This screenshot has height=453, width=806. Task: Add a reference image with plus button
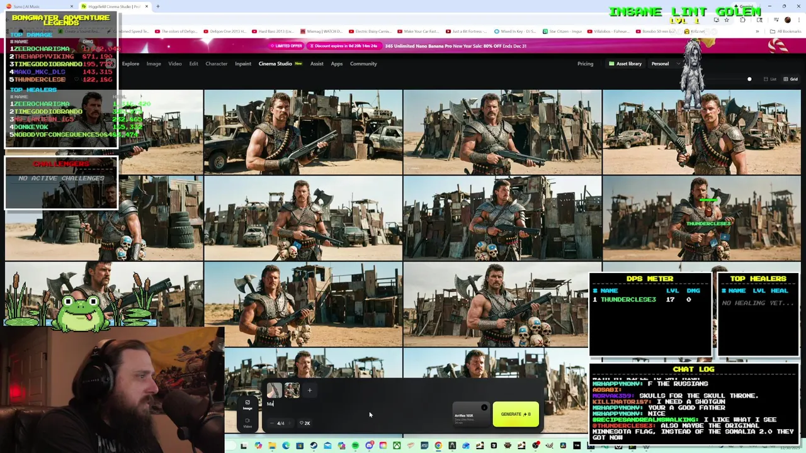click(x=309, y=390)
